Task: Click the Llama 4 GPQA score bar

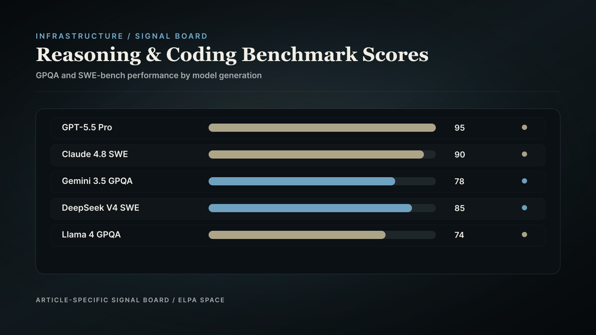Action: click(x=297, y=235)
